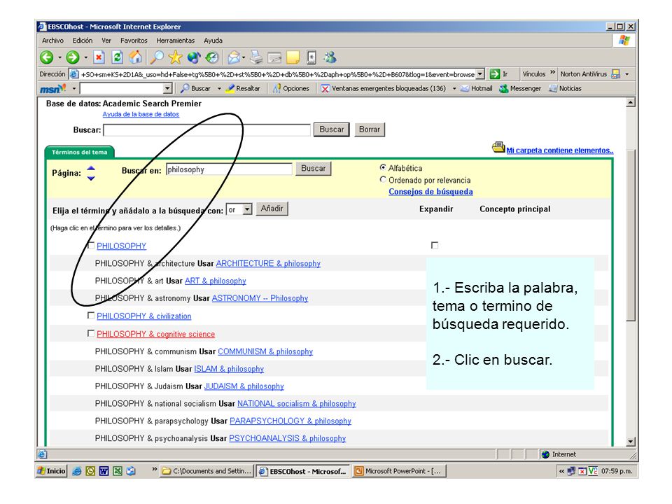Click the Edit page toolbar icon

click(274, 57)
